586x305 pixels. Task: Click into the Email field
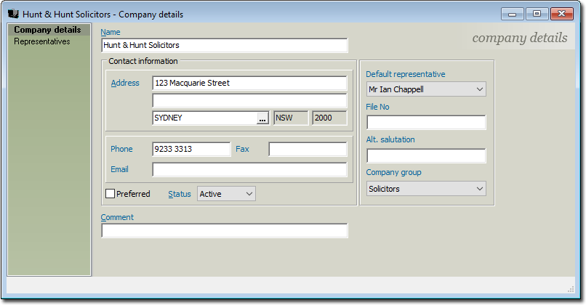point(249,170)
